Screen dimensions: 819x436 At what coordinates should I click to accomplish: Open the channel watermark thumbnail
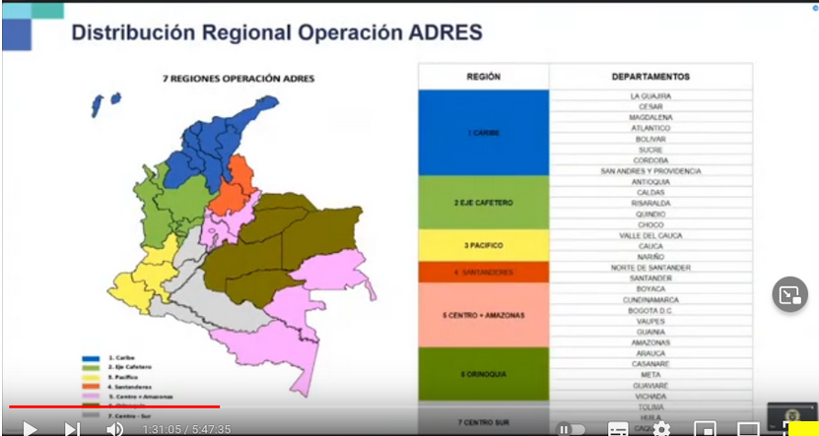(791, 415)
